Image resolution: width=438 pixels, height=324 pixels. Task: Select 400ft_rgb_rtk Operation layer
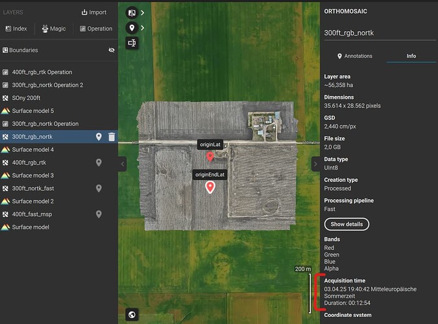(x=58, y=72)
